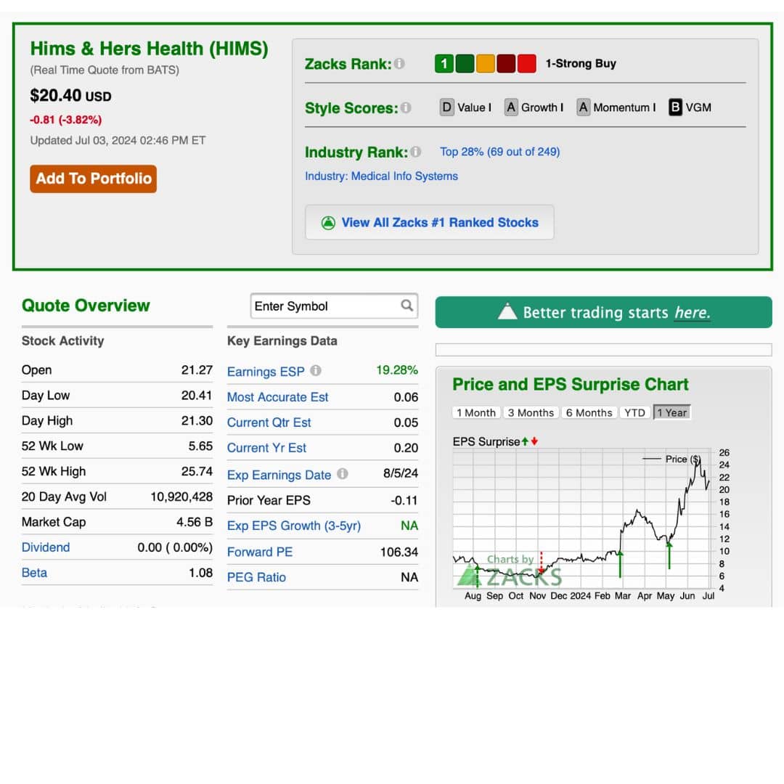Click the Market Cap value 4.56 B

195,522
